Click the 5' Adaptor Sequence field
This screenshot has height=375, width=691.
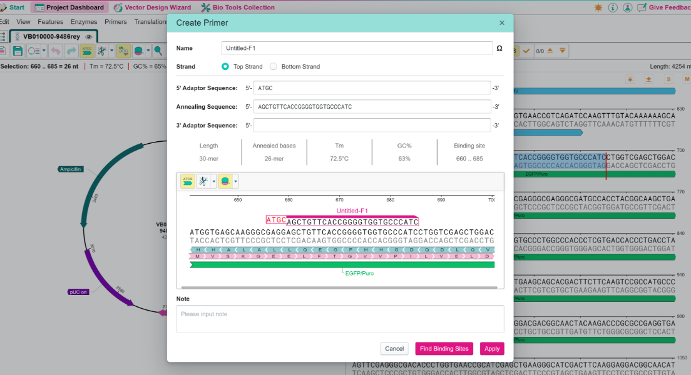pyautogui.click(x=372, y=88)
